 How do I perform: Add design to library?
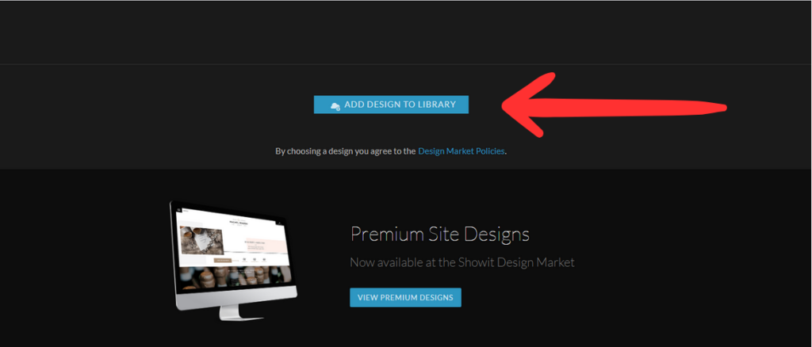(x=391, y=105)
